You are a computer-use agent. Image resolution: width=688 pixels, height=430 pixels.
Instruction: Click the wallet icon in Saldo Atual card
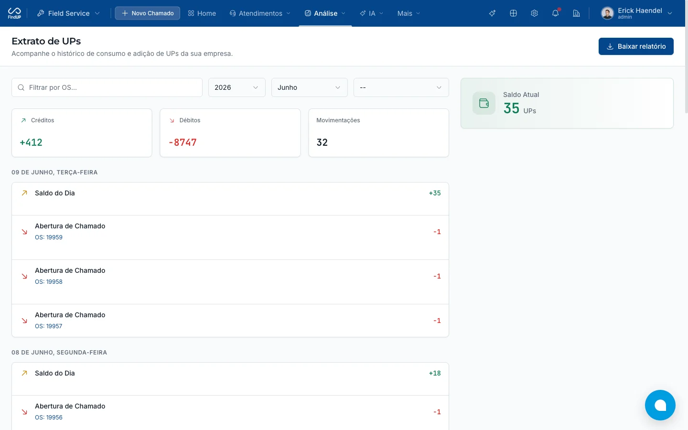pos(484,103)
